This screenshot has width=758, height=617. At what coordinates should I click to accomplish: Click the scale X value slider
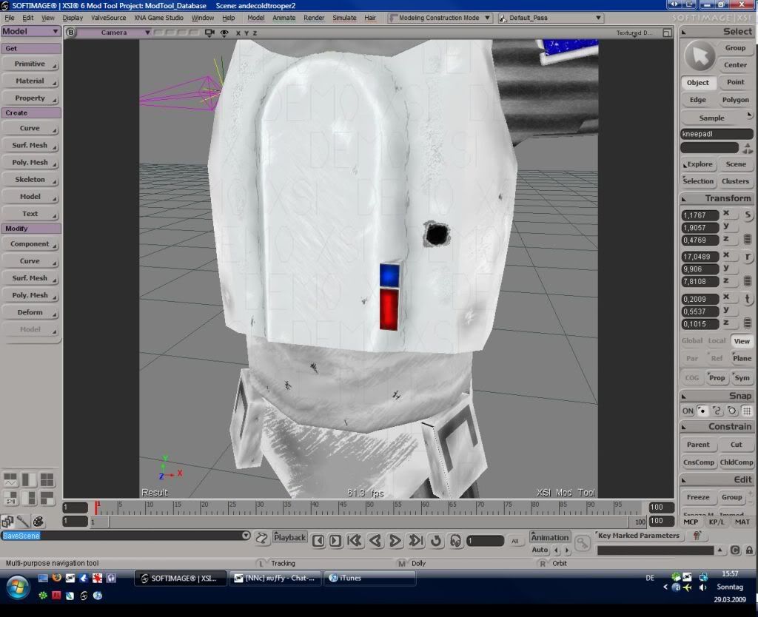(x=700, y=215)
